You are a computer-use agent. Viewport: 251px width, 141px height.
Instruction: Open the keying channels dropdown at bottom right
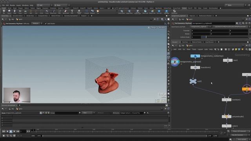point(240,131)
